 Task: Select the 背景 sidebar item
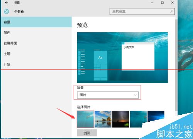(36, 22)
